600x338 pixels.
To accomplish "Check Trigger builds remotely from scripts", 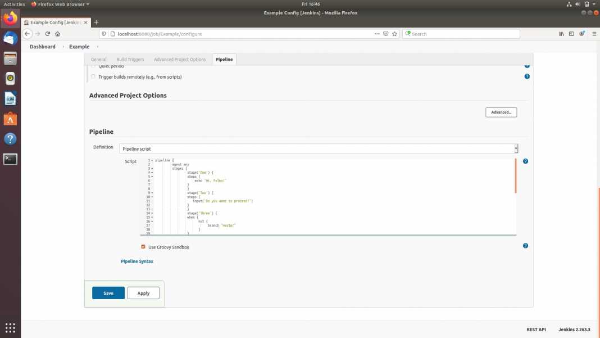I will [x=93, y=76].
